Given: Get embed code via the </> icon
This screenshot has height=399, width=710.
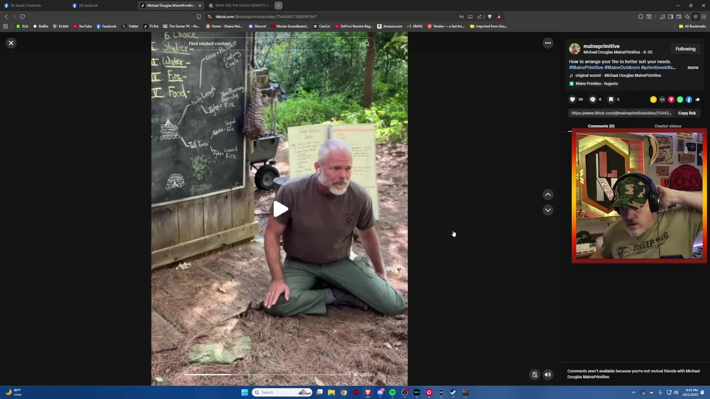Looking at the screenshot, I should pos(662,100).
